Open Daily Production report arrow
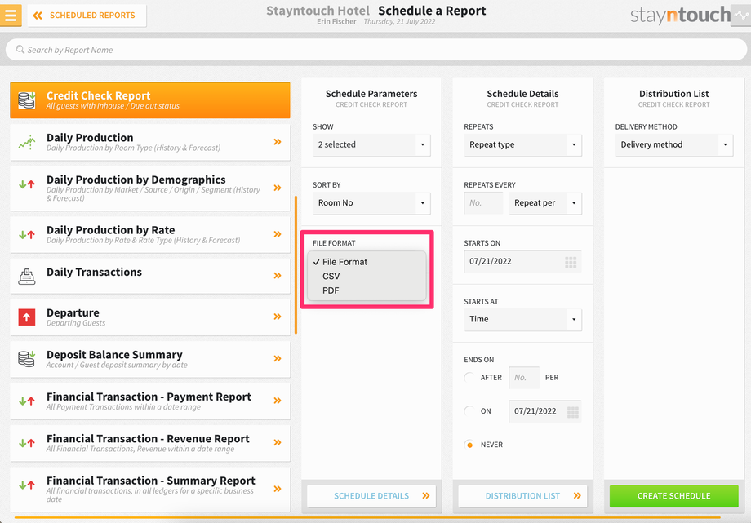This screenshot has height=523, width=751. coord(278,142)
